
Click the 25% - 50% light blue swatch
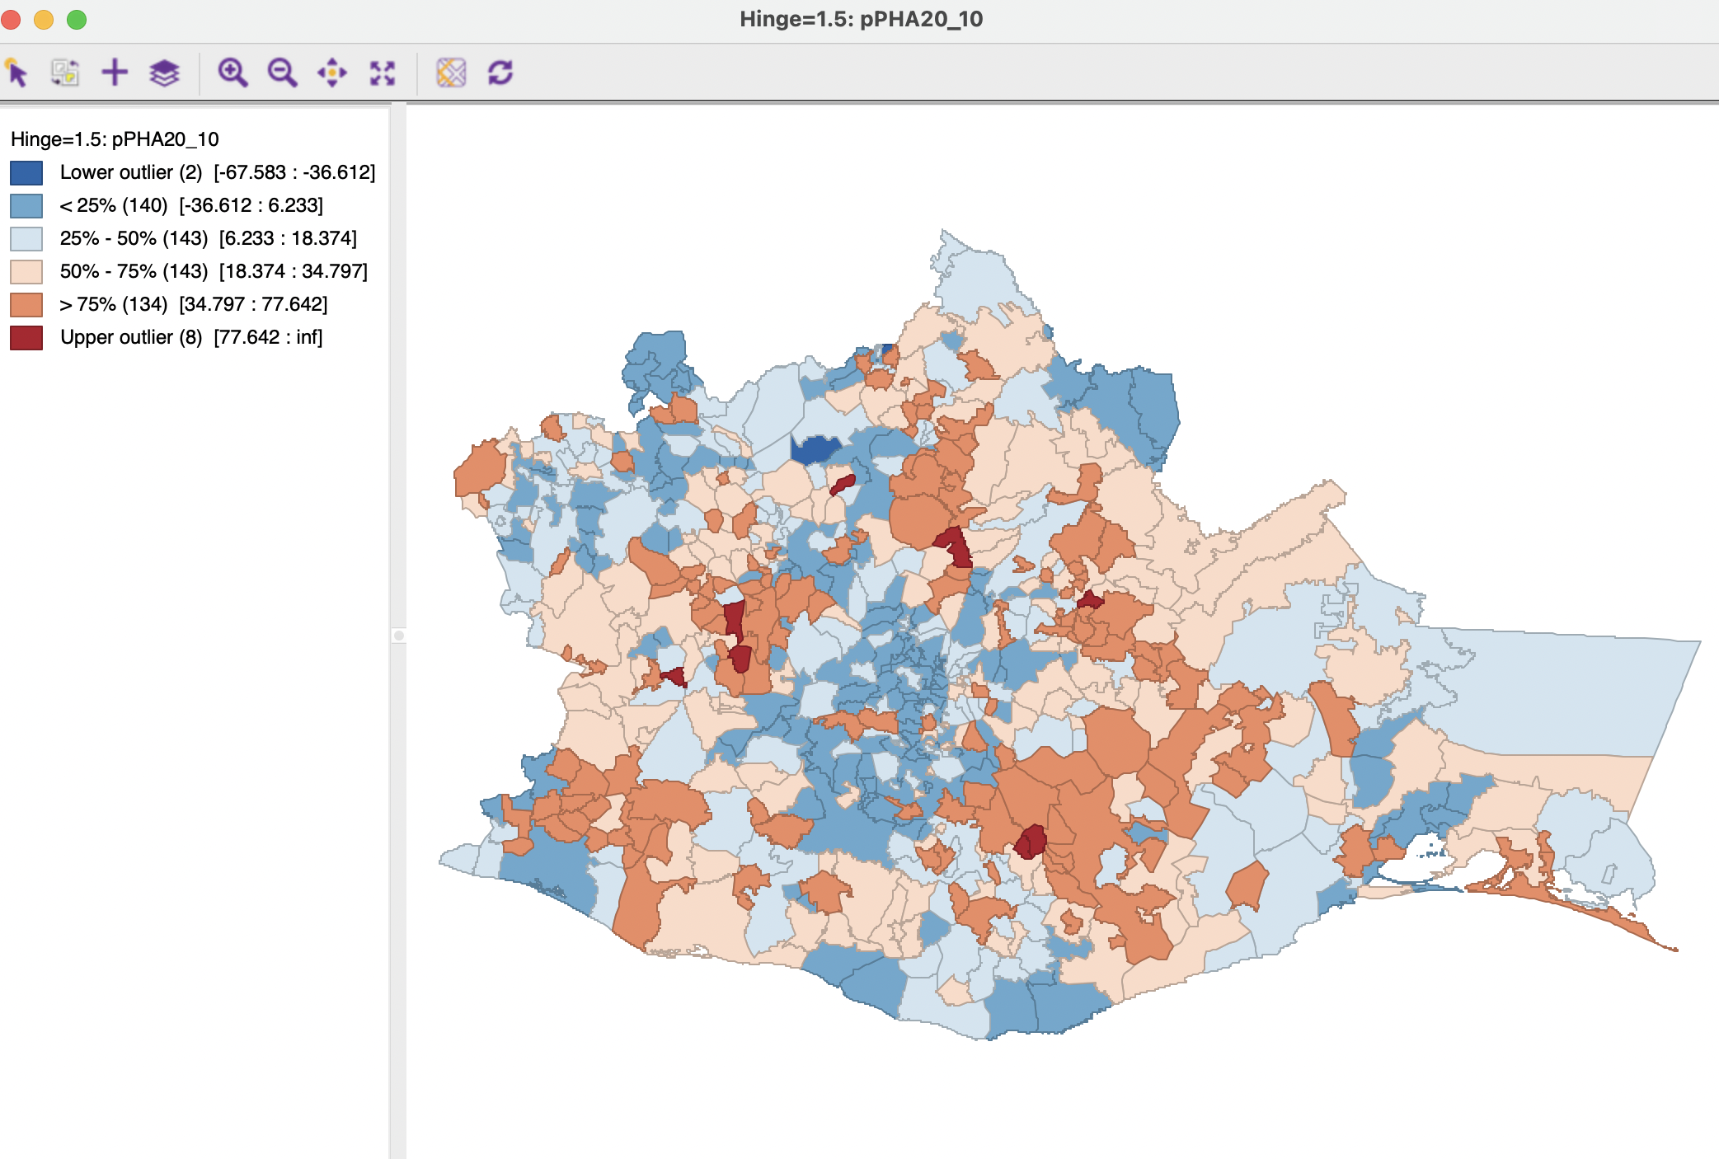point(26,238)
